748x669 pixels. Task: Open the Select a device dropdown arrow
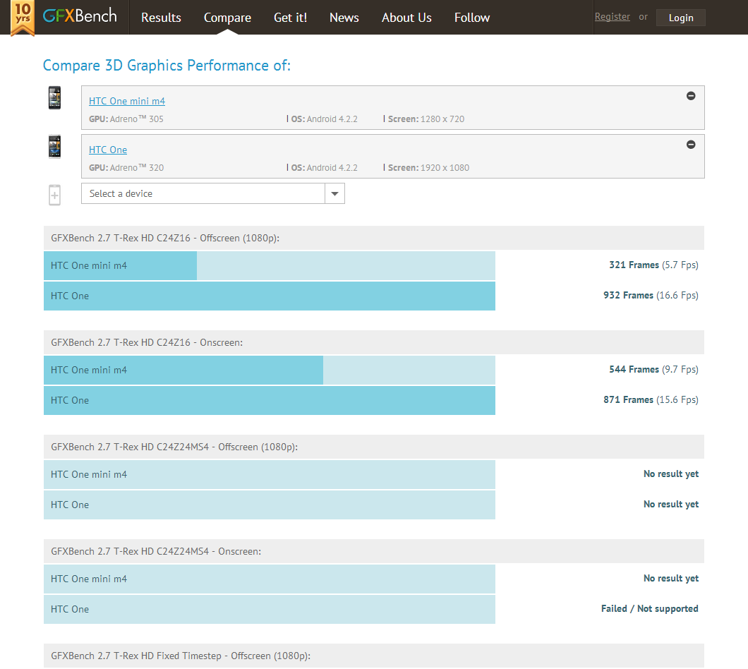click(335, 193)
